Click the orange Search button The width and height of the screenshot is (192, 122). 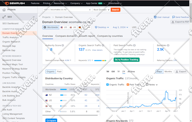click(x=115, y=10)
